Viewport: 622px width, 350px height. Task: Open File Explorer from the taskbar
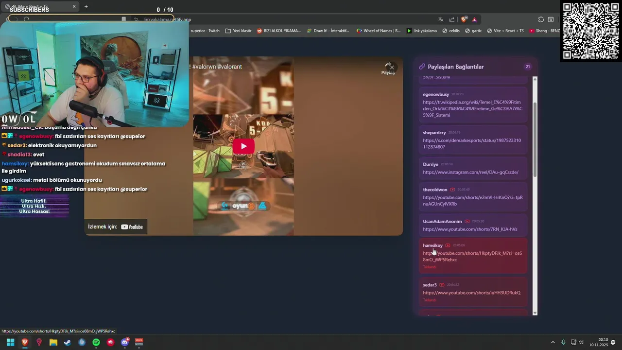tap(53, 342)
